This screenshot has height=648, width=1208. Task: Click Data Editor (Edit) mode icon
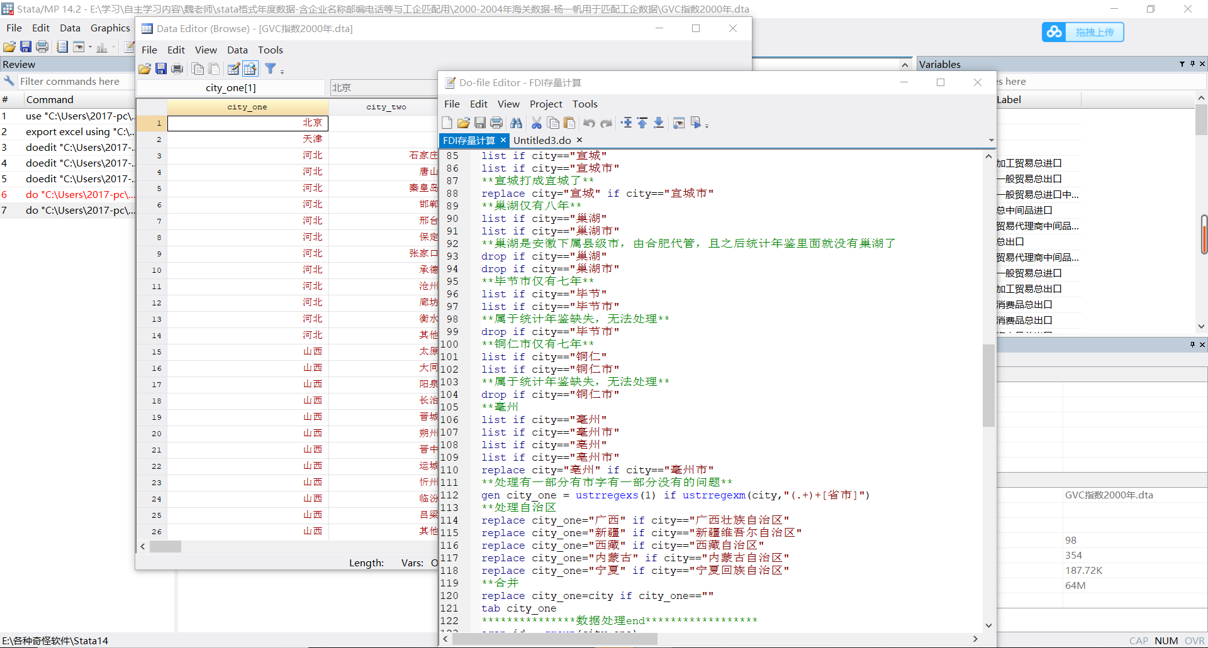(233, 69)
